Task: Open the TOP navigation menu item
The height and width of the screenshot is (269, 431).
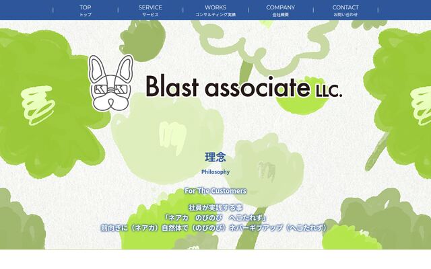Action: coord(86,11)
